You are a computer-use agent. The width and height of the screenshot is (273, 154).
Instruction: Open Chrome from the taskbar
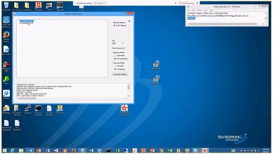click(x=161, y=150)
